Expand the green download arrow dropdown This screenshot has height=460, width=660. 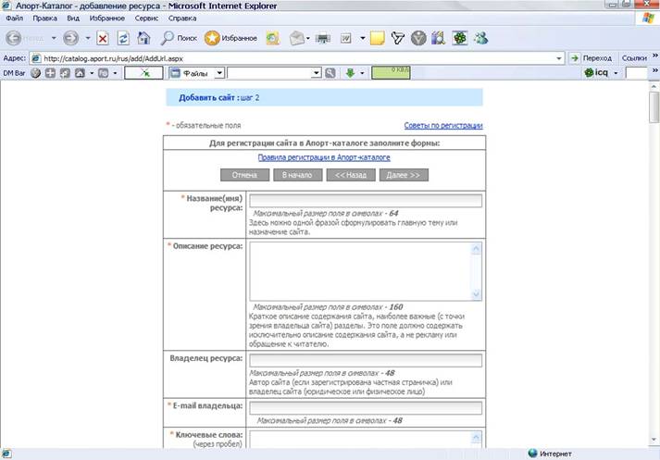pyautogui.click(x=362, y=73)
